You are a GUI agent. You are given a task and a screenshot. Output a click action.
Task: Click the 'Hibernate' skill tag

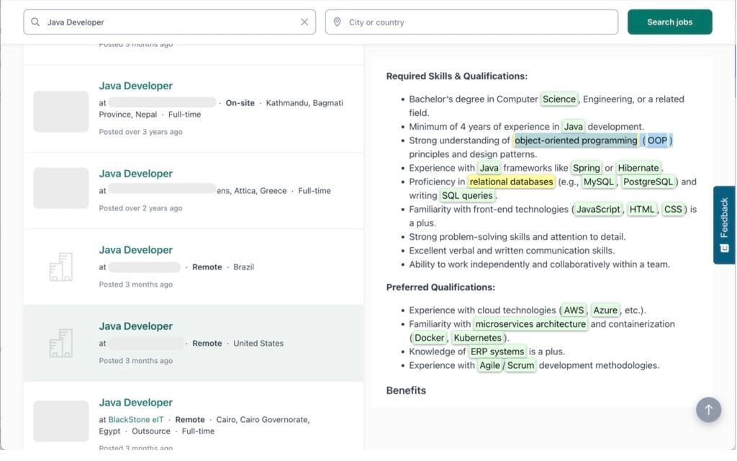[638, 168]
